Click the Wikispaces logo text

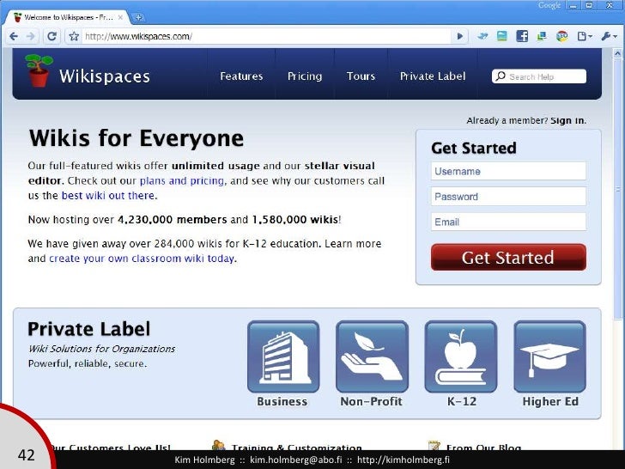105,76
